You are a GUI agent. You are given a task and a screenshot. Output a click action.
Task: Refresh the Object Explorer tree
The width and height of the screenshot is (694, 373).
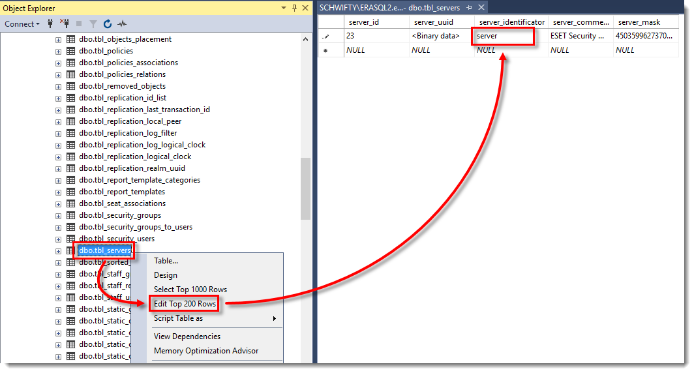click(108, 24)
